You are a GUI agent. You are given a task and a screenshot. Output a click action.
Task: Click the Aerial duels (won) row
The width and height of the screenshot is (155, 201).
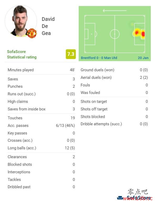click(114, 78)
